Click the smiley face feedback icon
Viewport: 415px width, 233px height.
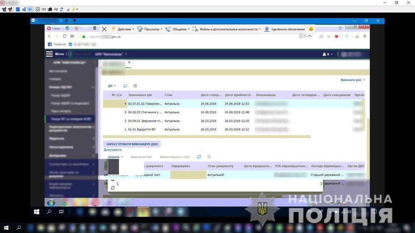pos(311,29)
